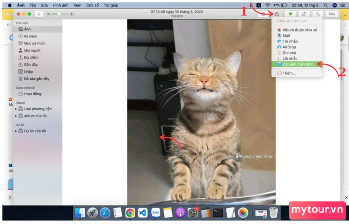Open Zalo from the Dock
349x224 pixels.
coord(156,213)
